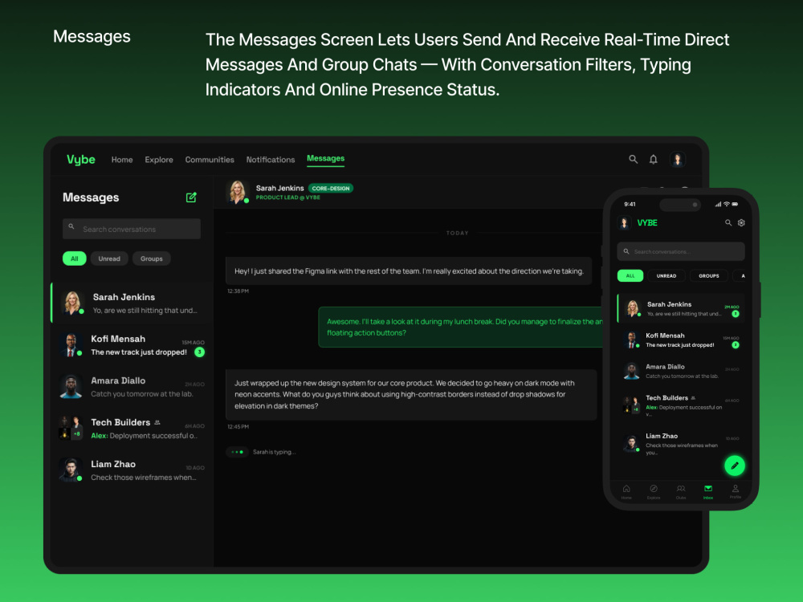
Task: Click profile avatar in phone header
Action: pos(624,222)
